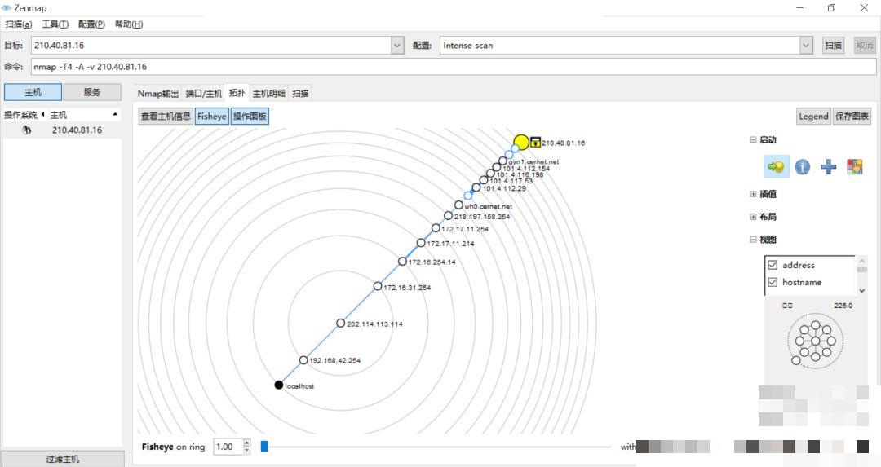
Task: Toggle the 操作面板 button
Action: click(x=250, y=117)
